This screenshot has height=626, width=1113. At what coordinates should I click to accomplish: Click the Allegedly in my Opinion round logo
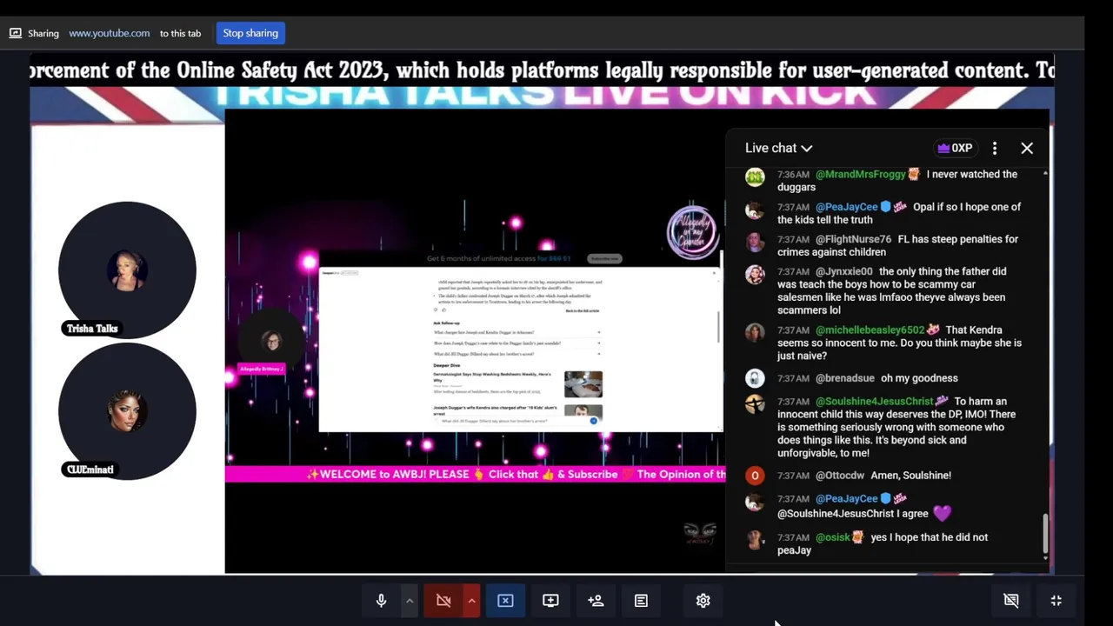[x=693, y=232]
